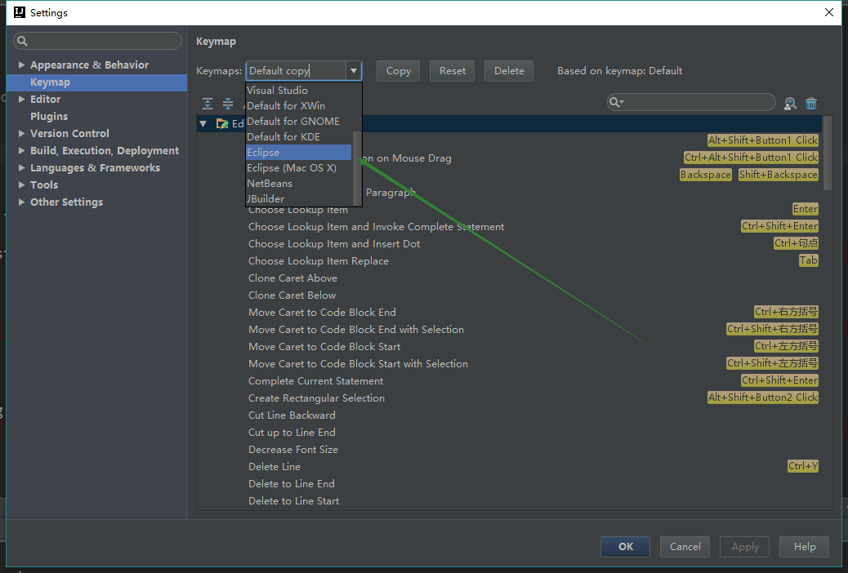Click the Keymaps combo box text field
The height and width of the screenshot is (573, 848).
(297, 71)
